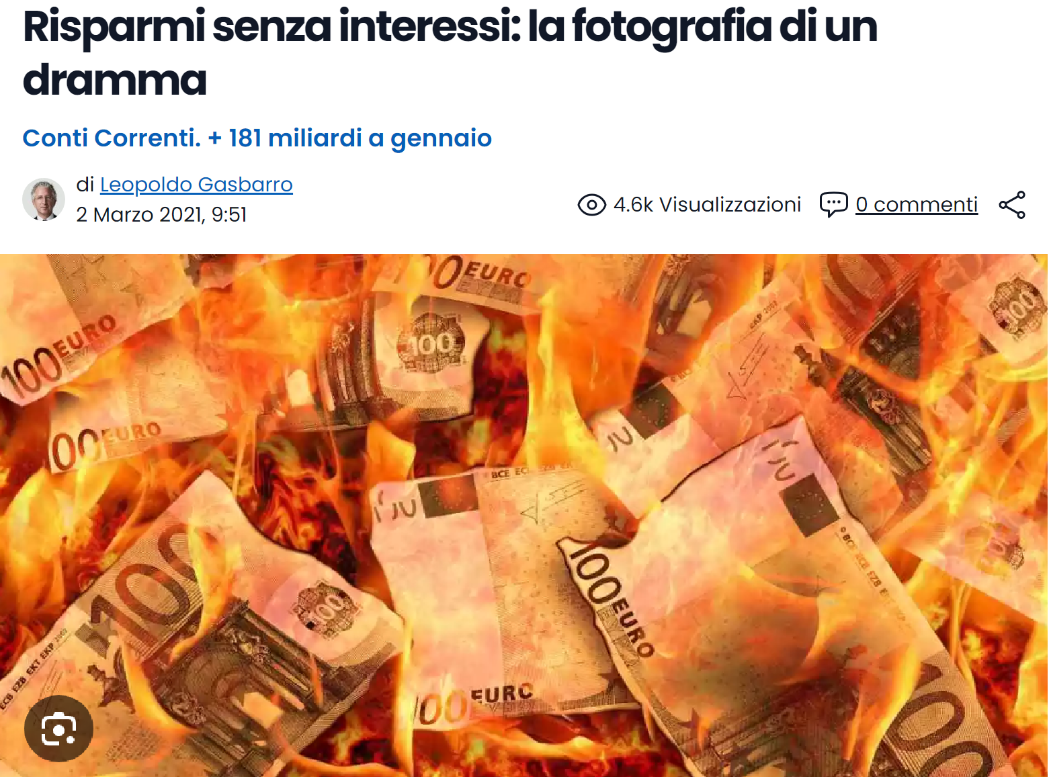
Task: Open visual search with the camera lens icon
Action: tap(58, 729)
